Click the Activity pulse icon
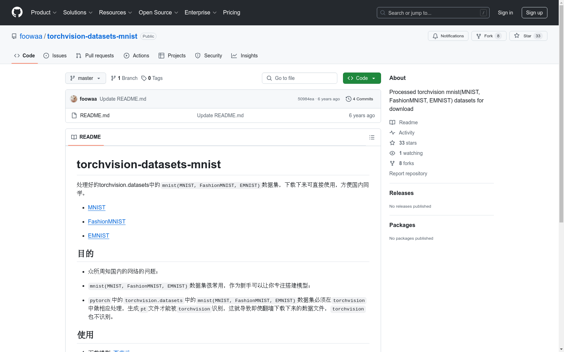 point(392,133)
